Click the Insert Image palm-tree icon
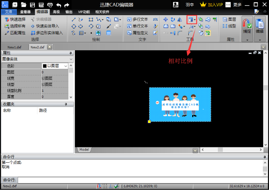Viewport: 269px width, 190px height. click(x=98, y=33)
